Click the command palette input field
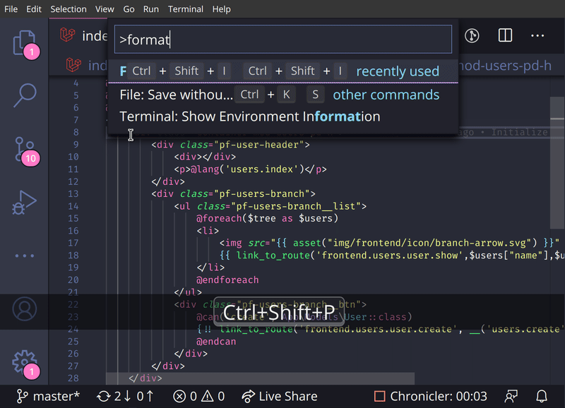 coord(282,40)
